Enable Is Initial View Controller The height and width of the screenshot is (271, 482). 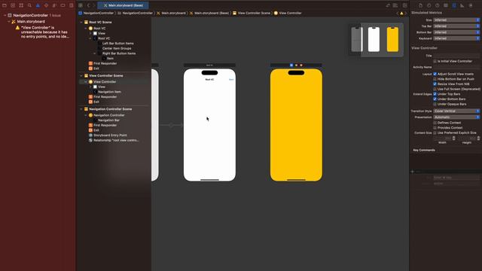click(435, 61)
